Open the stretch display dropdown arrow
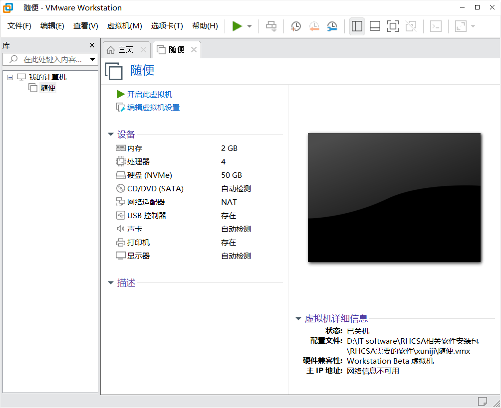This screenshot has width=501, height=408. 473,26
